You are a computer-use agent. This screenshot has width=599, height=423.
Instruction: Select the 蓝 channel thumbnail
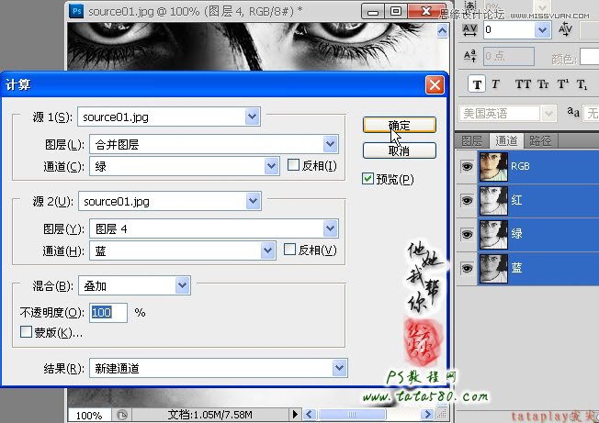pos(493,268)
